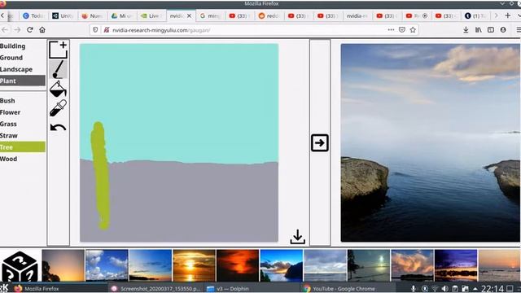Click the generated lake output image
The width and height of the screenshot is (521, 293).
pyautogui.click(x=431, y=143)
